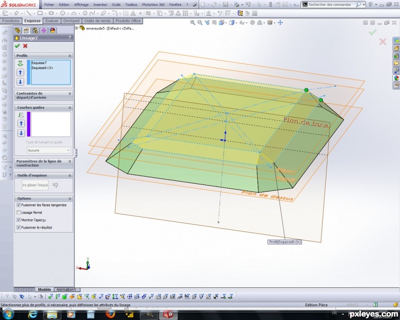This screenshot has width=400, height=320.
Task: Expand Contraintes de départ/d'arrivée section
Action: click(70, 94)
